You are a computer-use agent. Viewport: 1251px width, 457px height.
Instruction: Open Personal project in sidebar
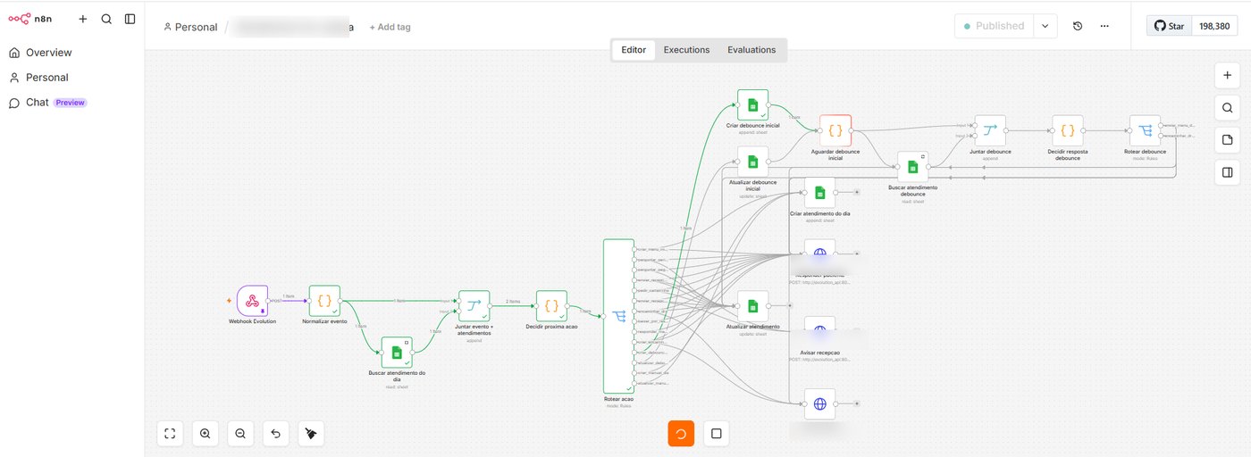(46, 78)
